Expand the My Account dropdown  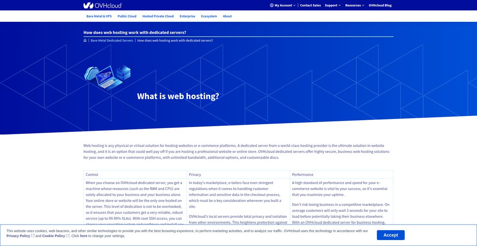[283, 5]
